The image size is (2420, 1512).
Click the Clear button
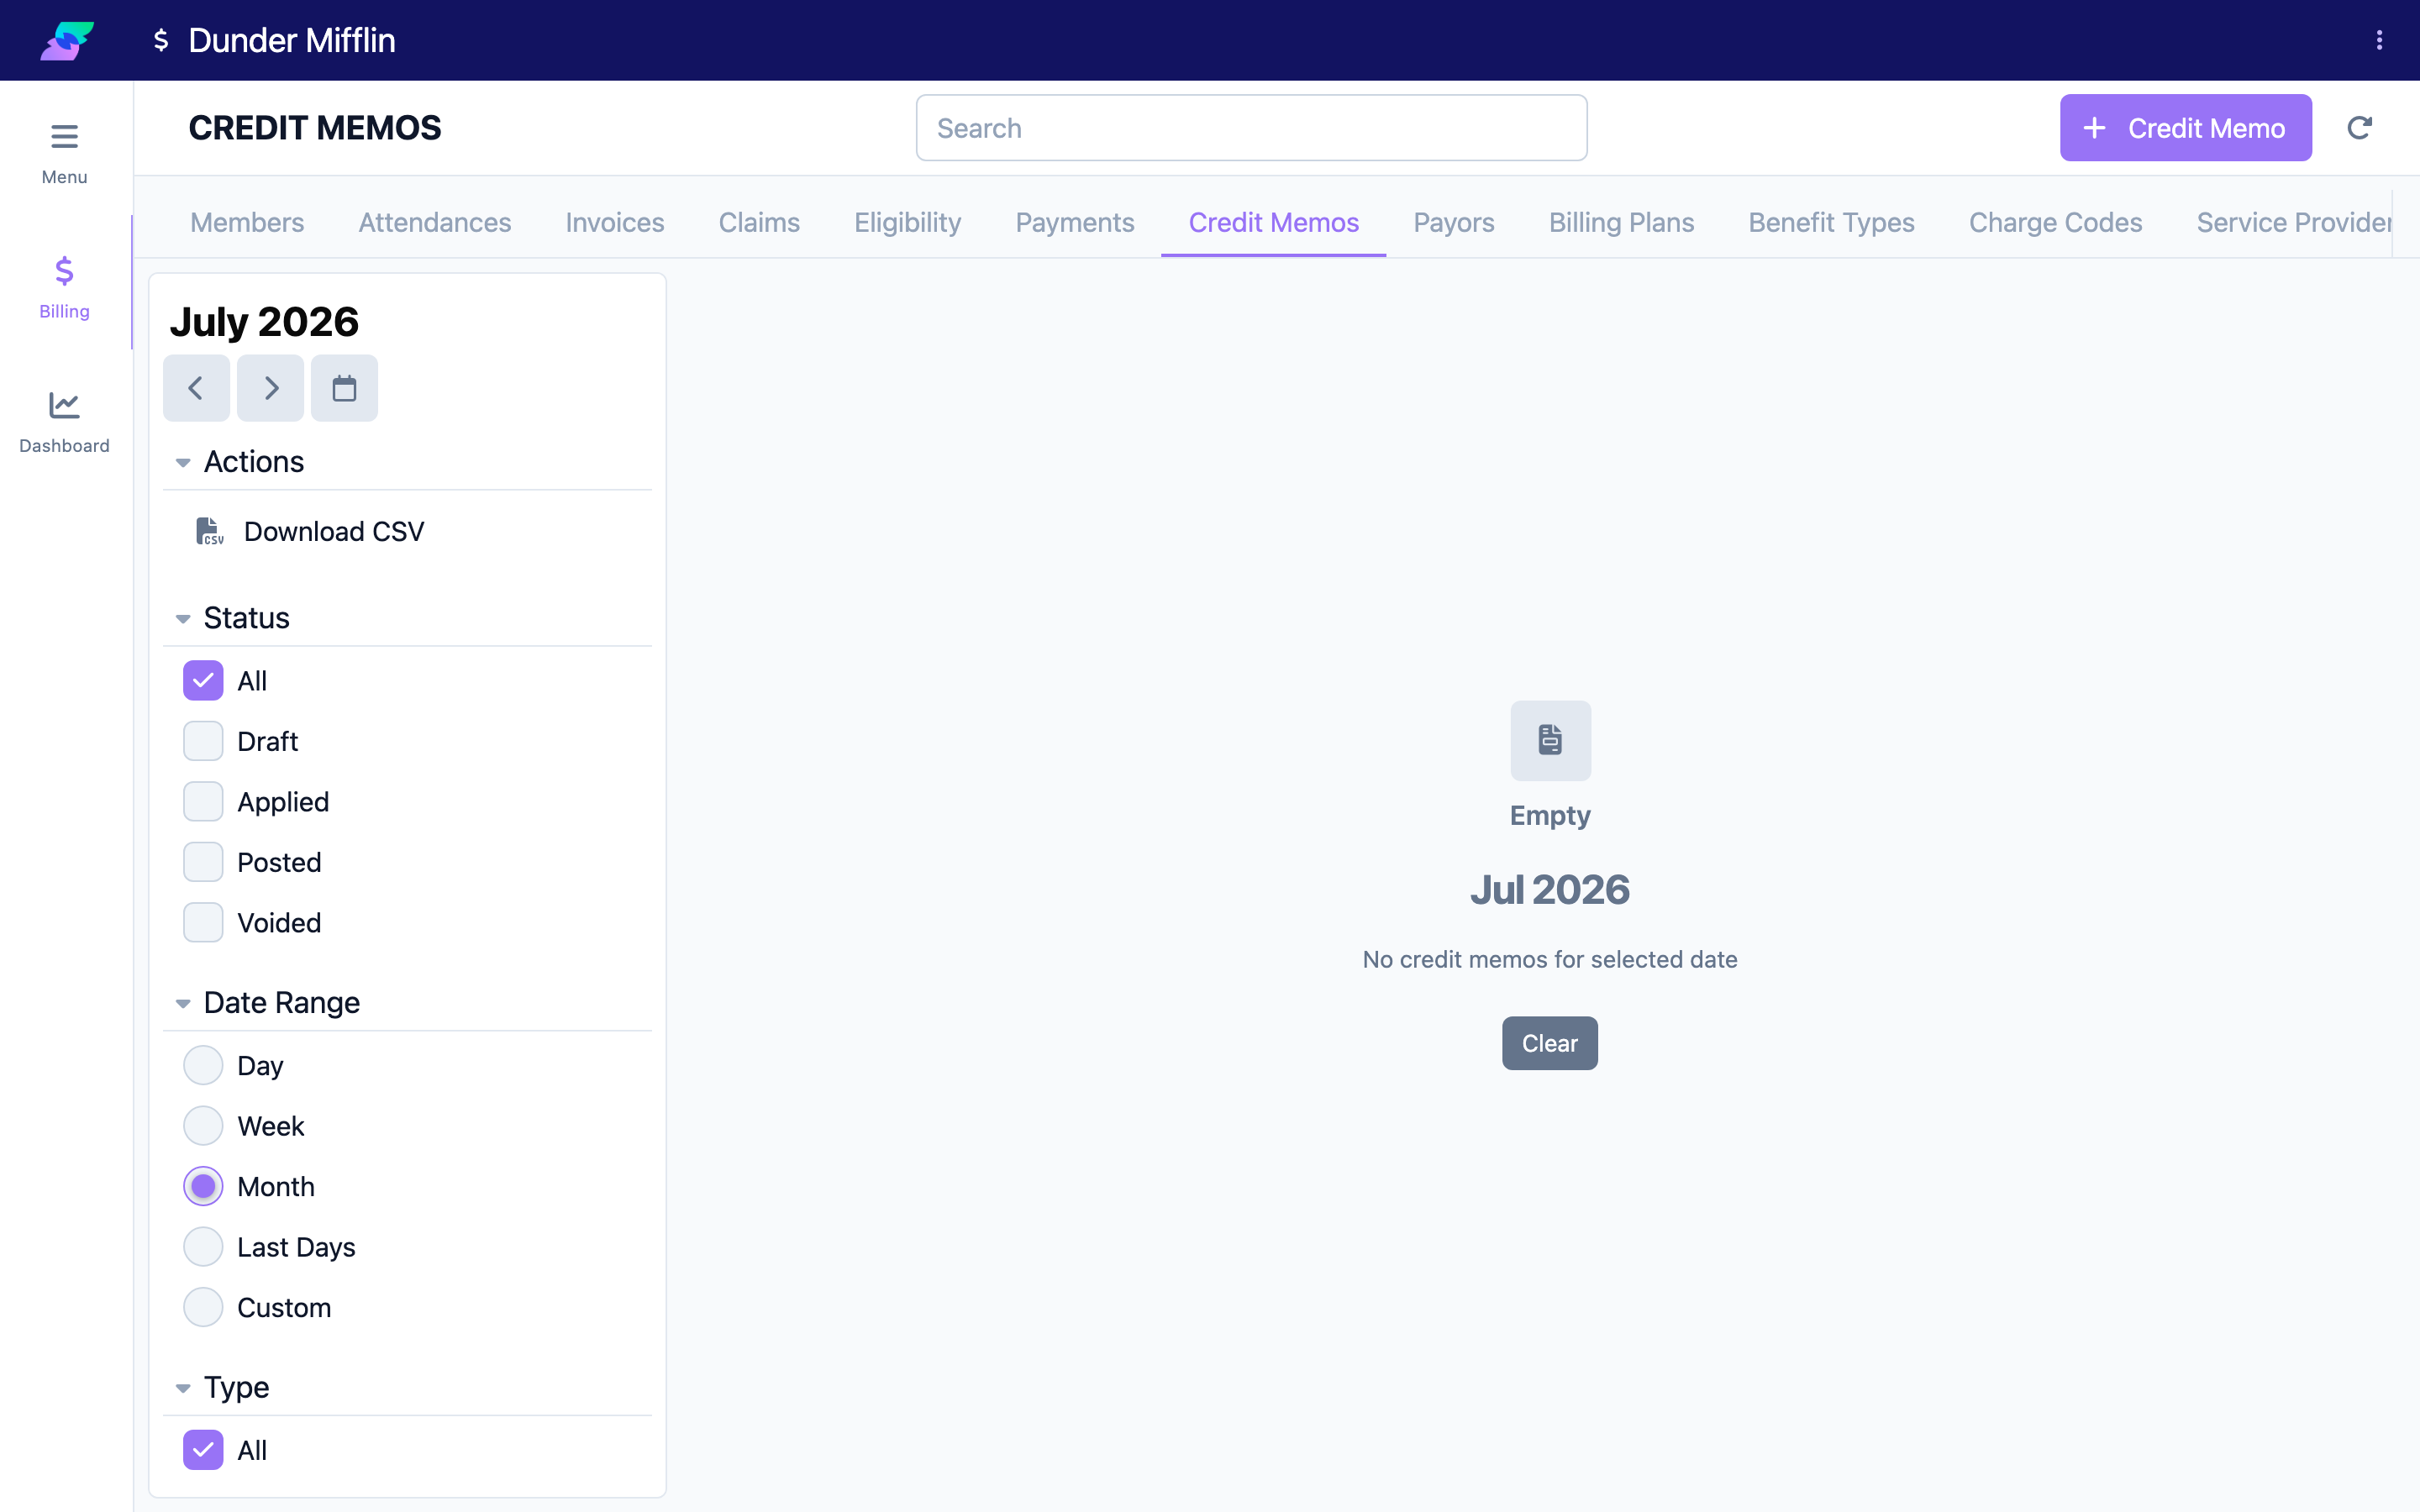click(x=1550, y=1043)
